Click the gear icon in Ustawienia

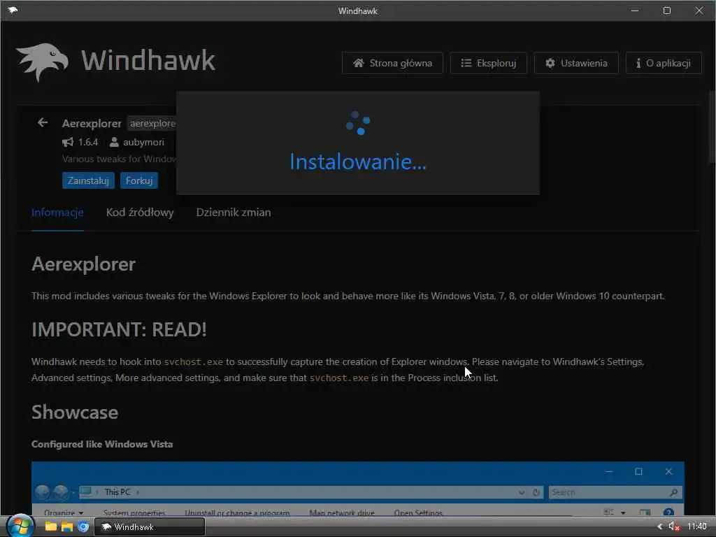(x=550, y=63)
